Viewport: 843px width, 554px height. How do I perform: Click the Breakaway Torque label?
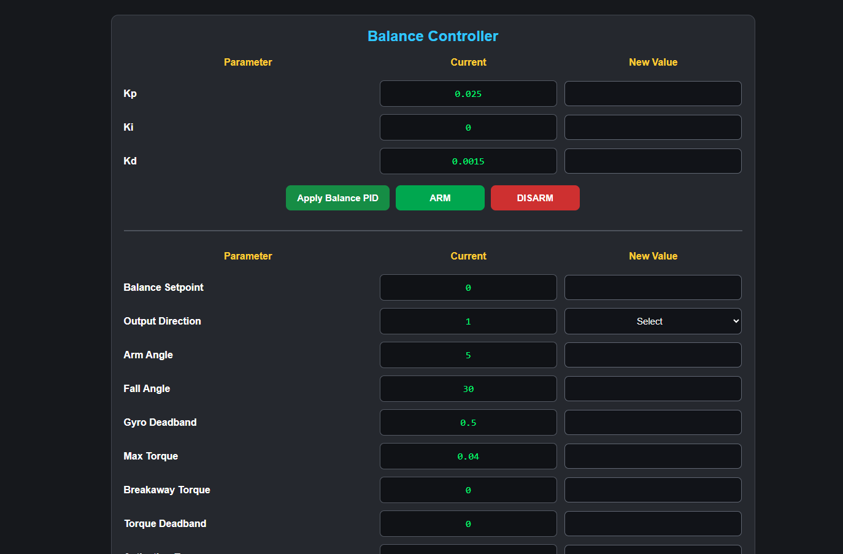click(167, 490)
